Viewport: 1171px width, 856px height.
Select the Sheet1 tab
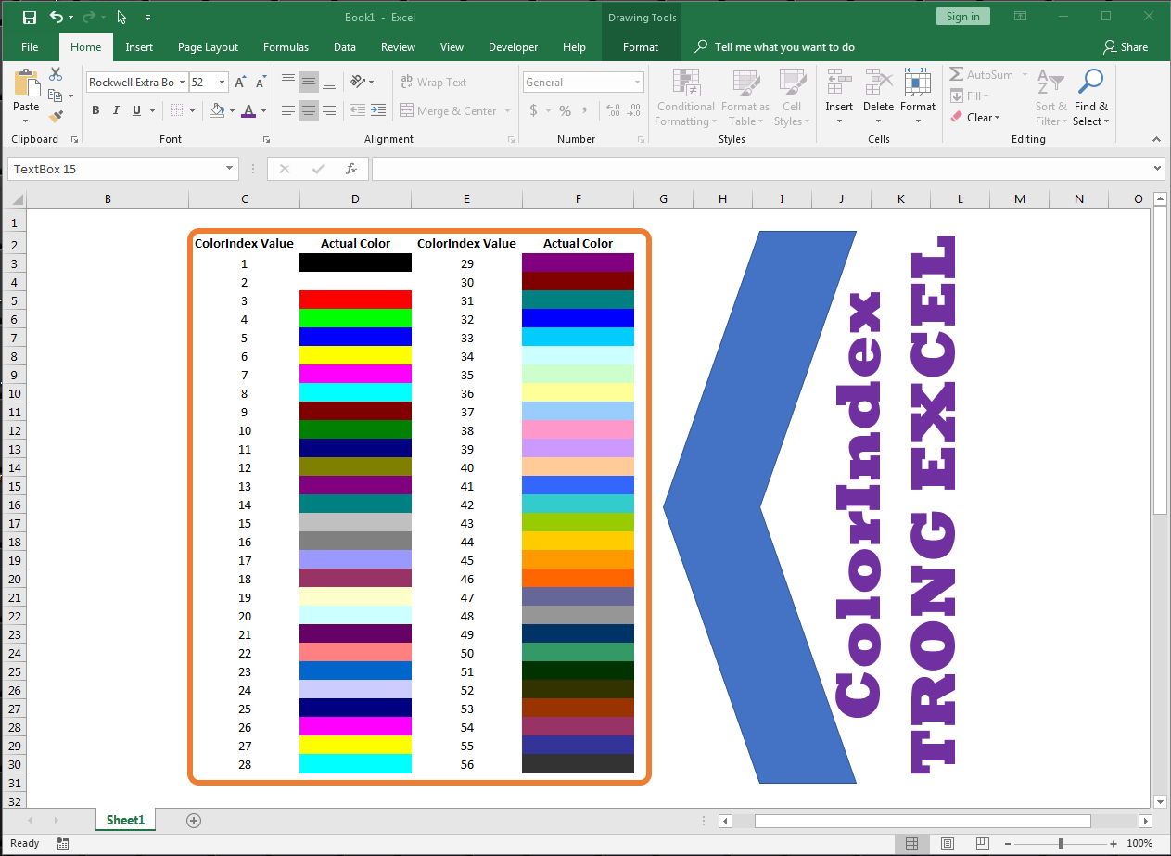[125, 820]
